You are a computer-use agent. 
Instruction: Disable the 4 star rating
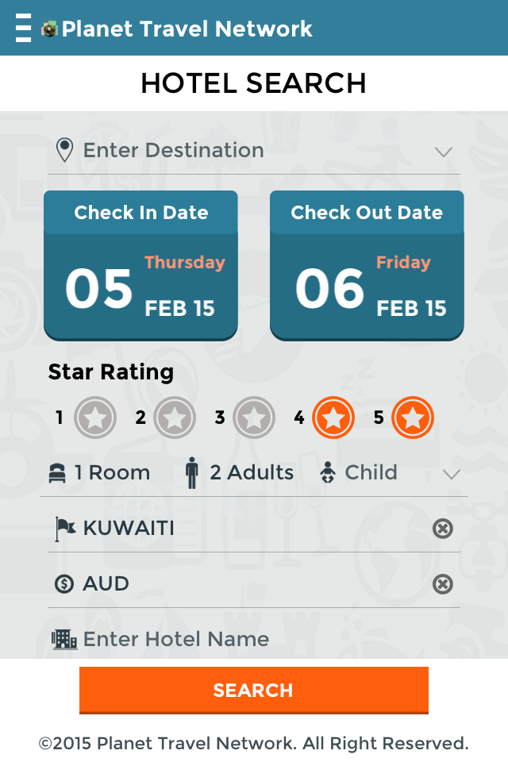[x=333, y=418]
